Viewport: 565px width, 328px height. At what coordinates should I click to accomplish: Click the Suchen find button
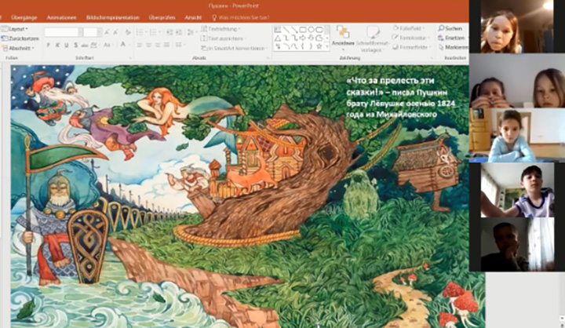(x=450, y=28)
